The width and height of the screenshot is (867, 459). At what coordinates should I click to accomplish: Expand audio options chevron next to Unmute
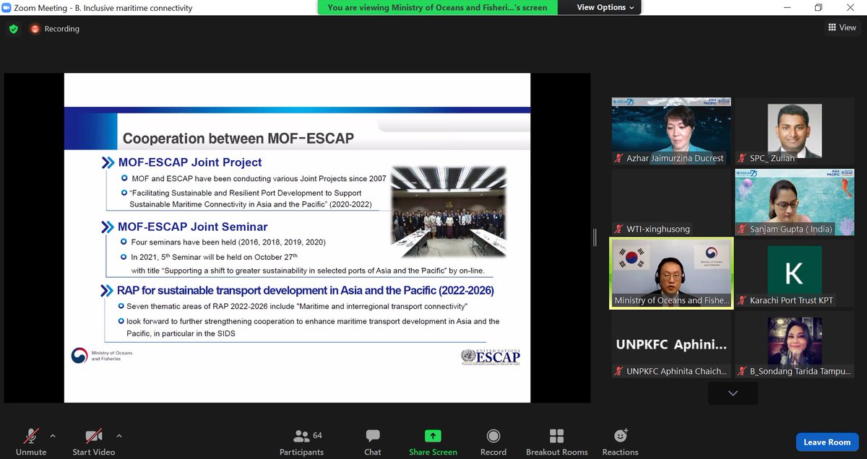[52, 436]
